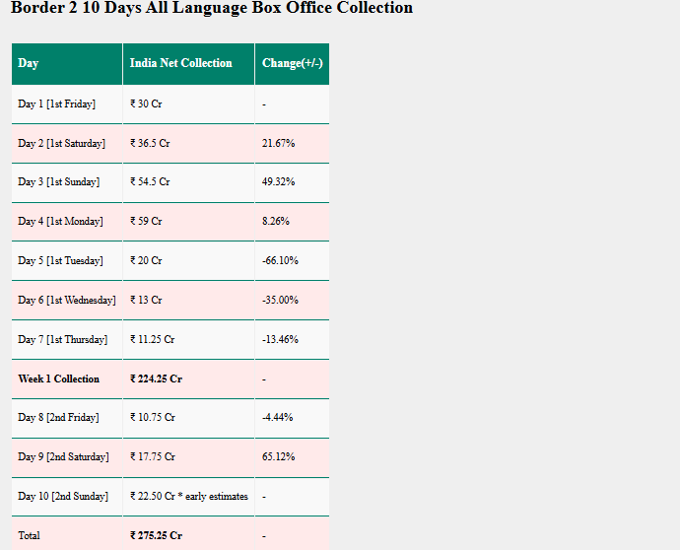Click the ₹ 22.50 Cr early estimates cell
This screenshot has height=550, width=680.
(188, 496)
